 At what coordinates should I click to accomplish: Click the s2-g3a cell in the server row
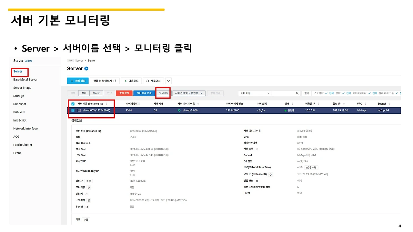pyautogui.click(x=261, y=111)
